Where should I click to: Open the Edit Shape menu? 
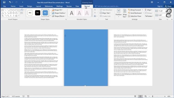22,10
